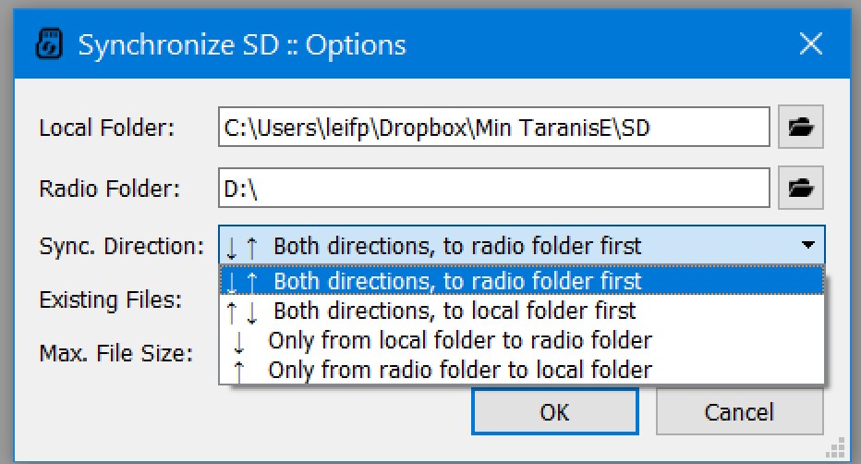Click the Local Folder path field

(494, 128)
